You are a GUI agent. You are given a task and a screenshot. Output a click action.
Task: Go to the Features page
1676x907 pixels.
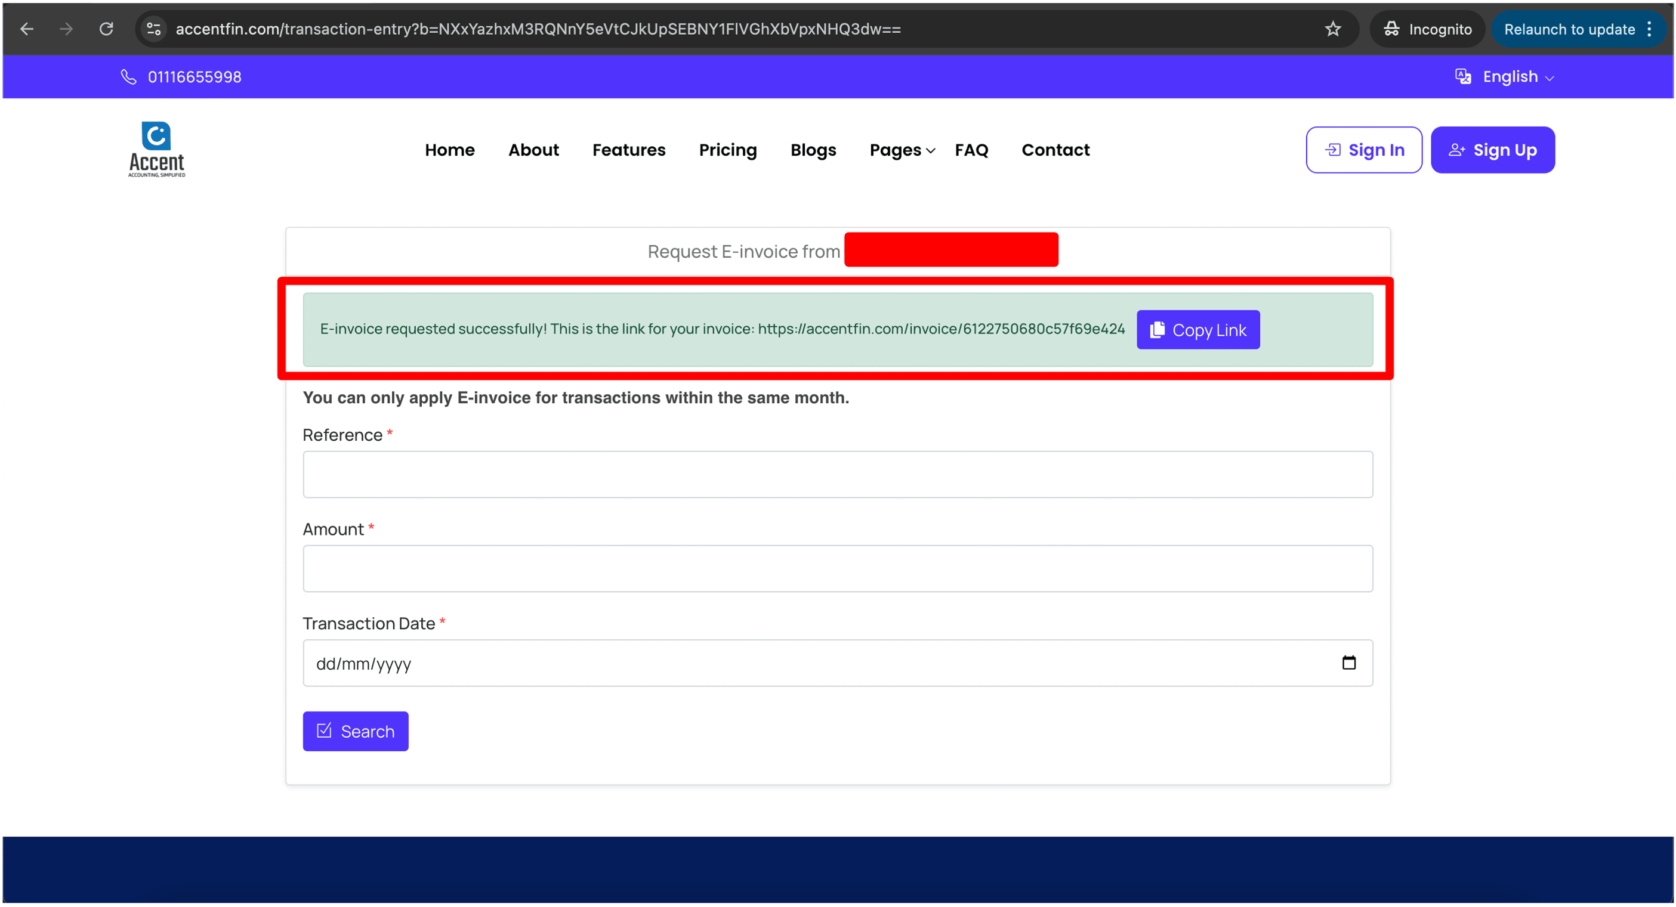628,150
